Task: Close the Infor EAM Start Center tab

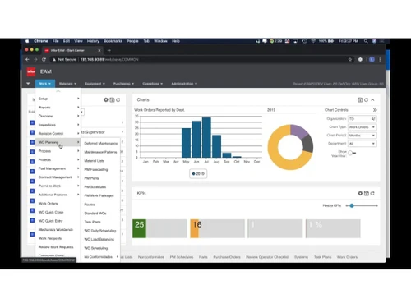Action: 99,50
